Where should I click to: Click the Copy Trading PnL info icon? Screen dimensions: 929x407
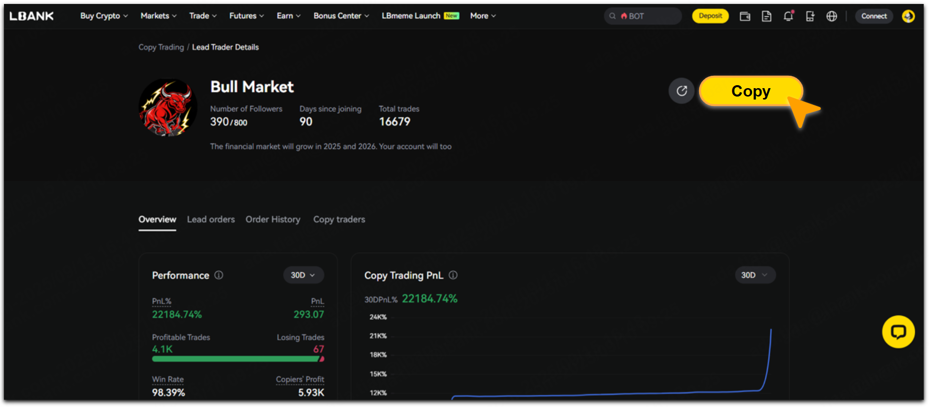(x=453, y=275)
